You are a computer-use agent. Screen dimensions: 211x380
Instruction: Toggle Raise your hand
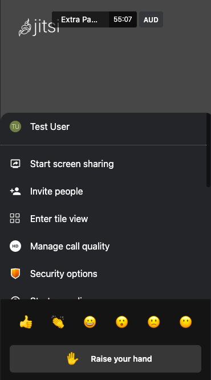click(105, 359)
